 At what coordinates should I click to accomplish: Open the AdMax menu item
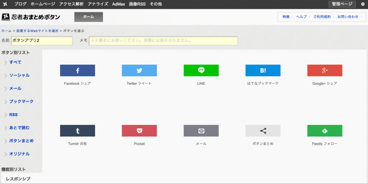click(119, 4)
